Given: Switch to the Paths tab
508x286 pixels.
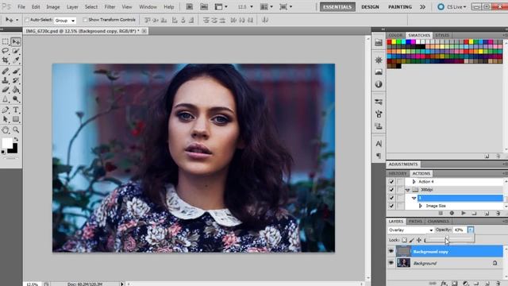Looking at the screenshot, I should 415,222.
